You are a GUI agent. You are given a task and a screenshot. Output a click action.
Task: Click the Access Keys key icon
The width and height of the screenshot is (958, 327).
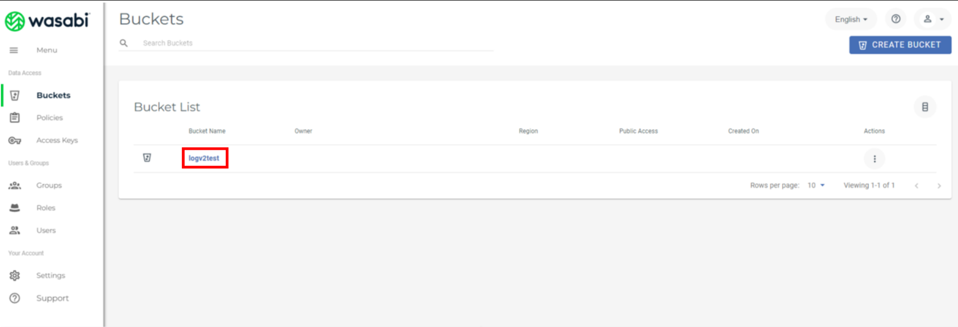coord(15,141)
